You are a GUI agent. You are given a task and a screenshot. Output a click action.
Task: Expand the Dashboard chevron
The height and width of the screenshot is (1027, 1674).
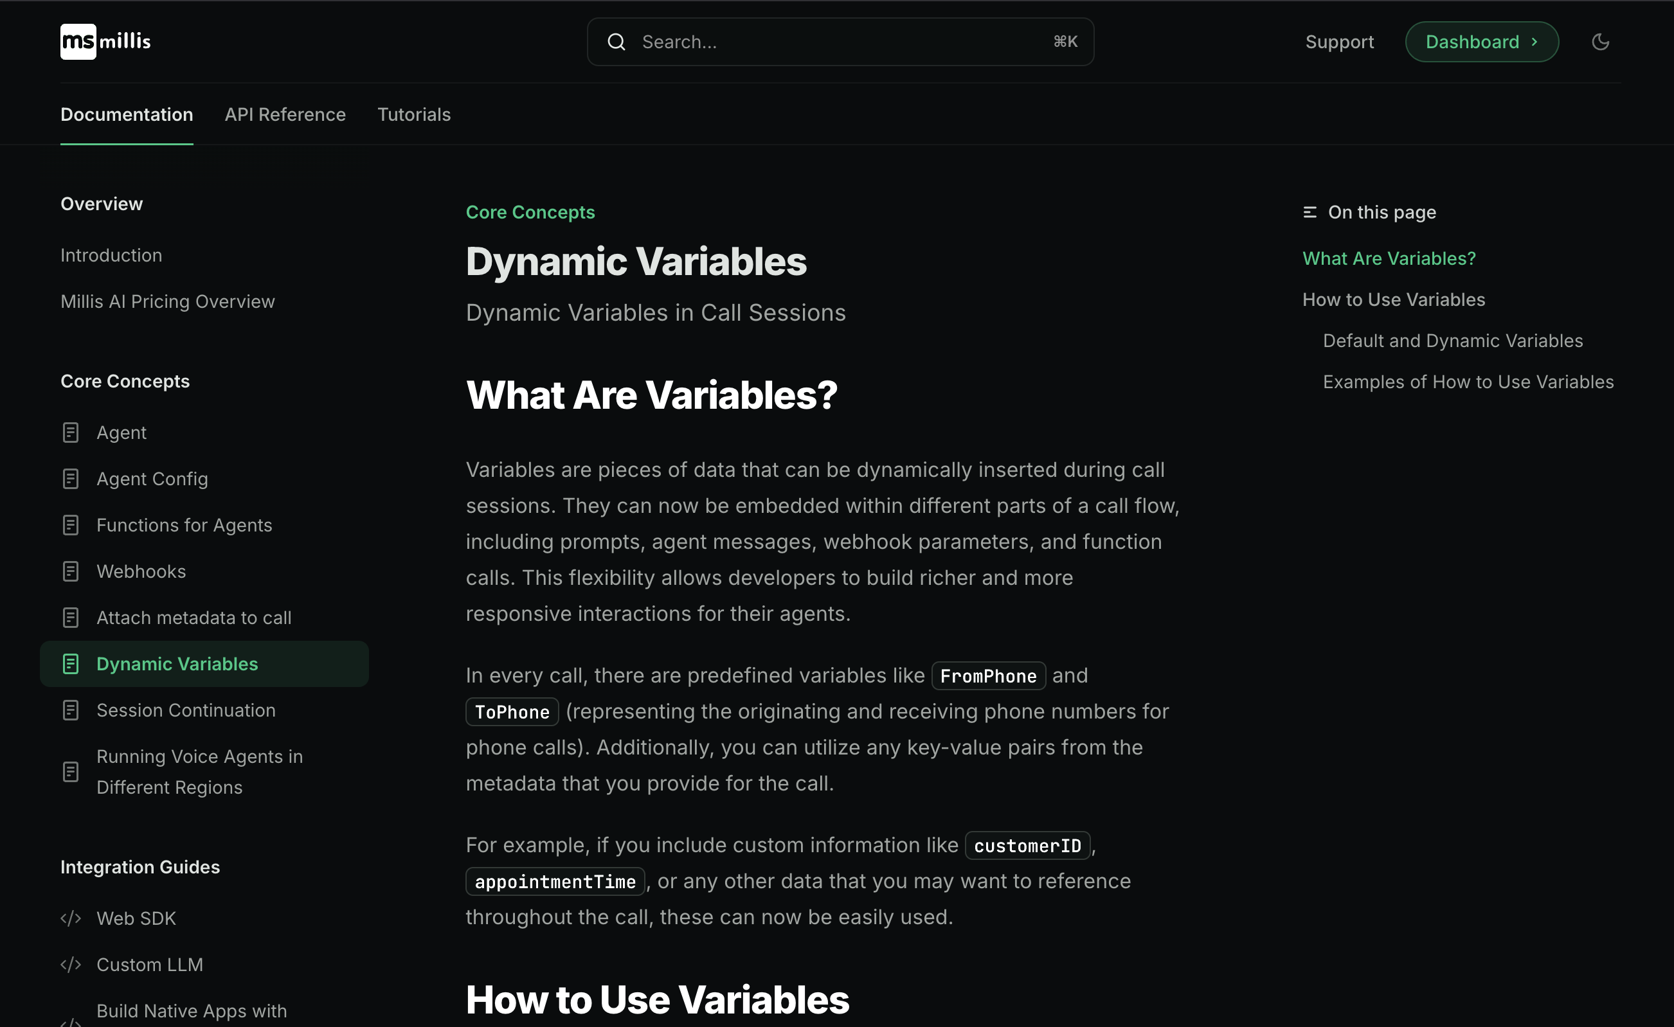click(1534, 41)
